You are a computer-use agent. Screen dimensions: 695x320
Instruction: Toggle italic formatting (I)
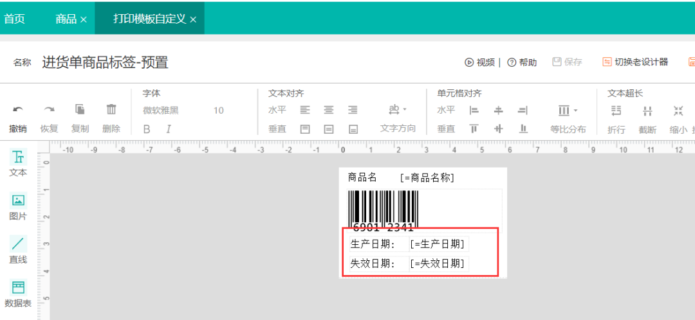(x=169, y=129)
